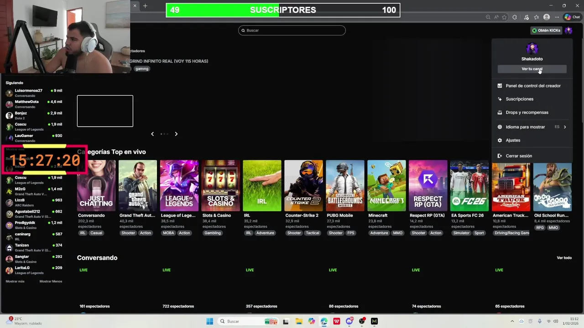Open browser settings and more menu
Viewport: 584px width, 328px height.
coord(557,17)
